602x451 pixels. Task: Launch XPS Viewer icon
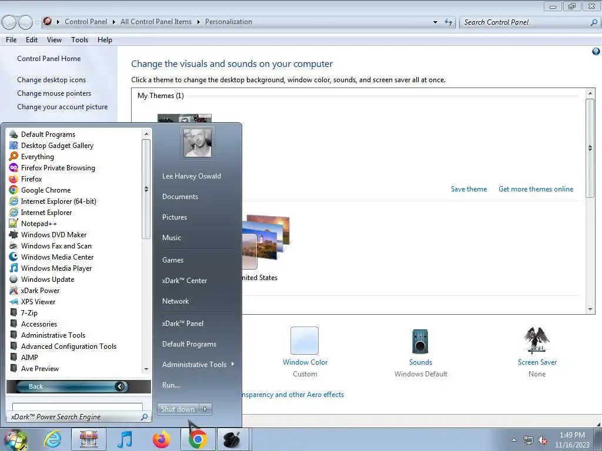point(14,301)
